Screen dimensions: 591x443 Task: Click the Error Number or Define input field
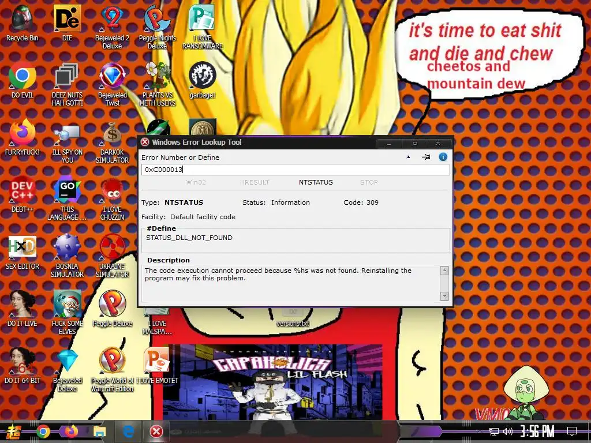295,170
